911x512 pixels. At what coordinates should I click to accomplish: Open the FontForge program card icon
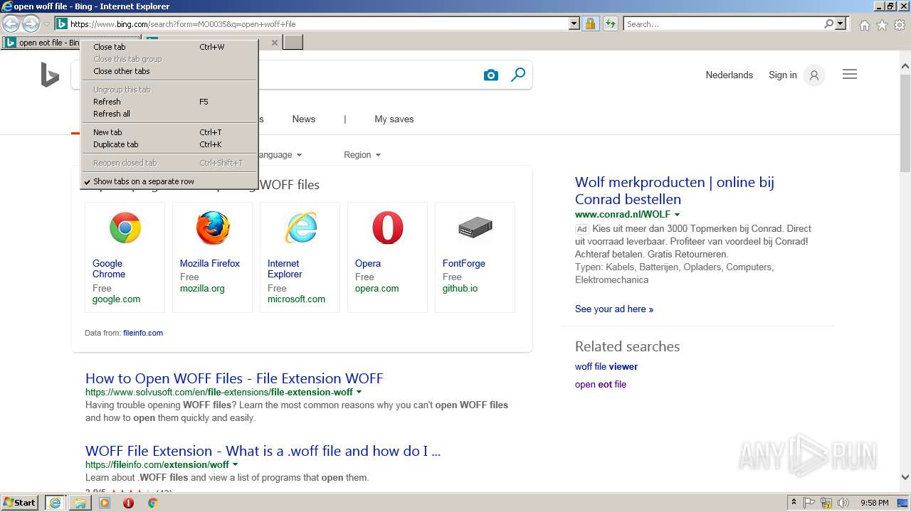475,228
